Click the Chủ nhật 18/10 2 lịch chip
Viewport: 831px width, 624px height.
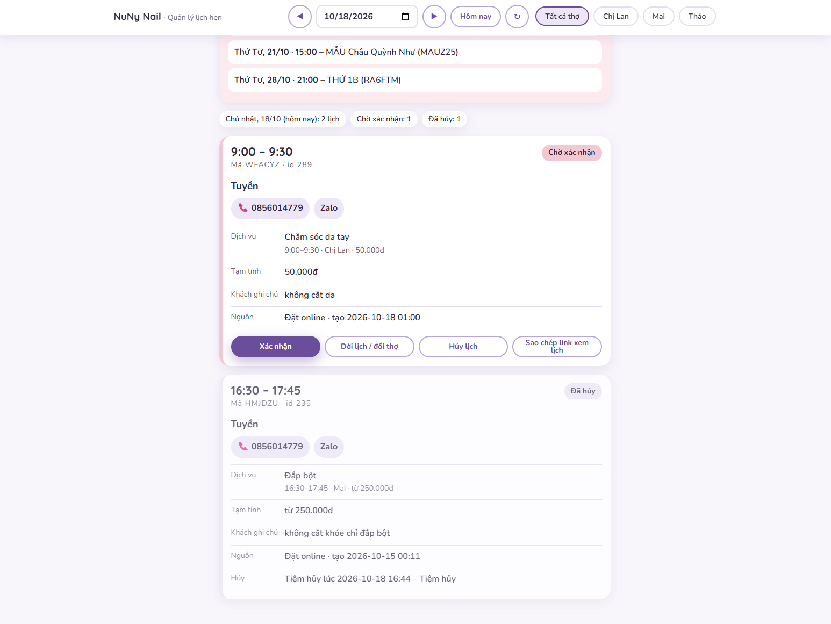tap(283, 119)
